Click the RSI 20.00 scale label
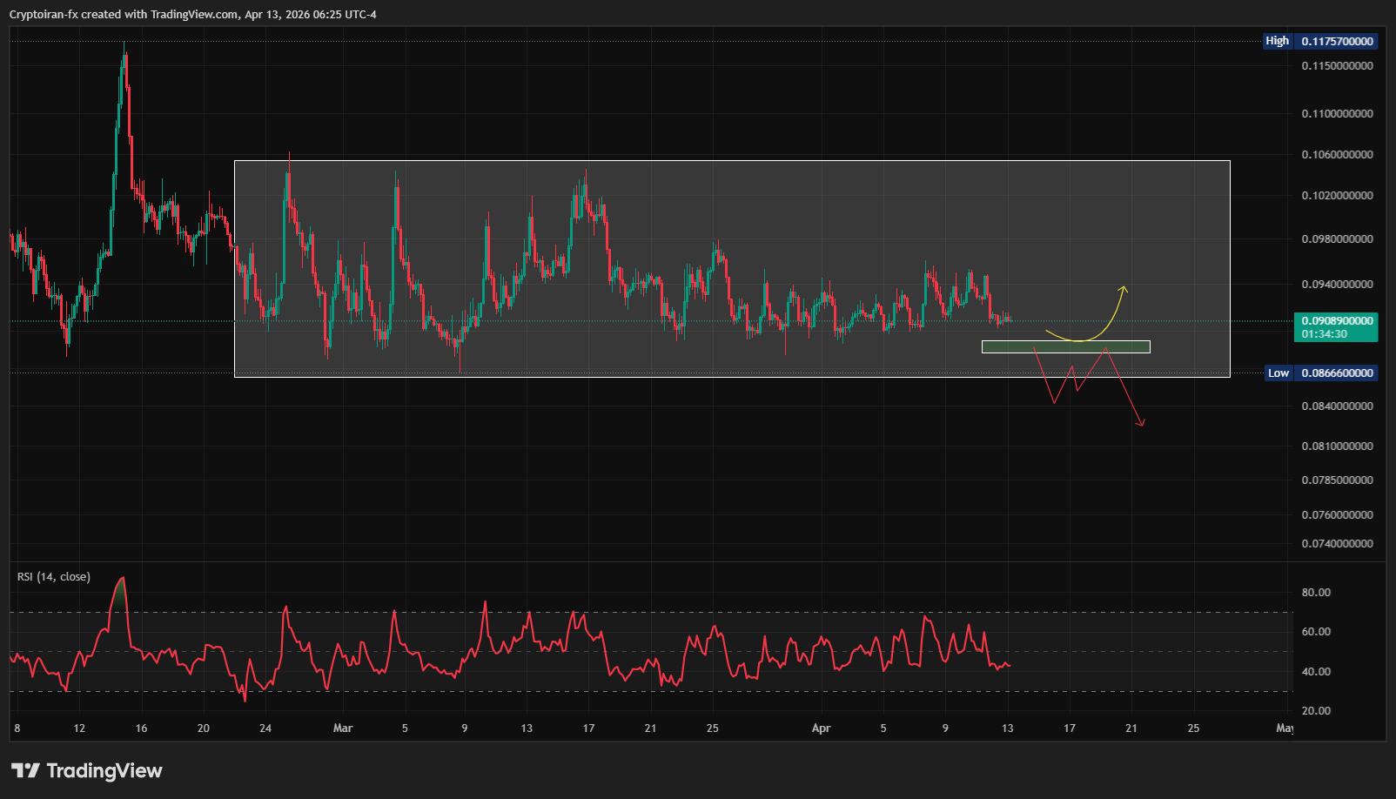Screen dimensions: 1396x799 1315,710
